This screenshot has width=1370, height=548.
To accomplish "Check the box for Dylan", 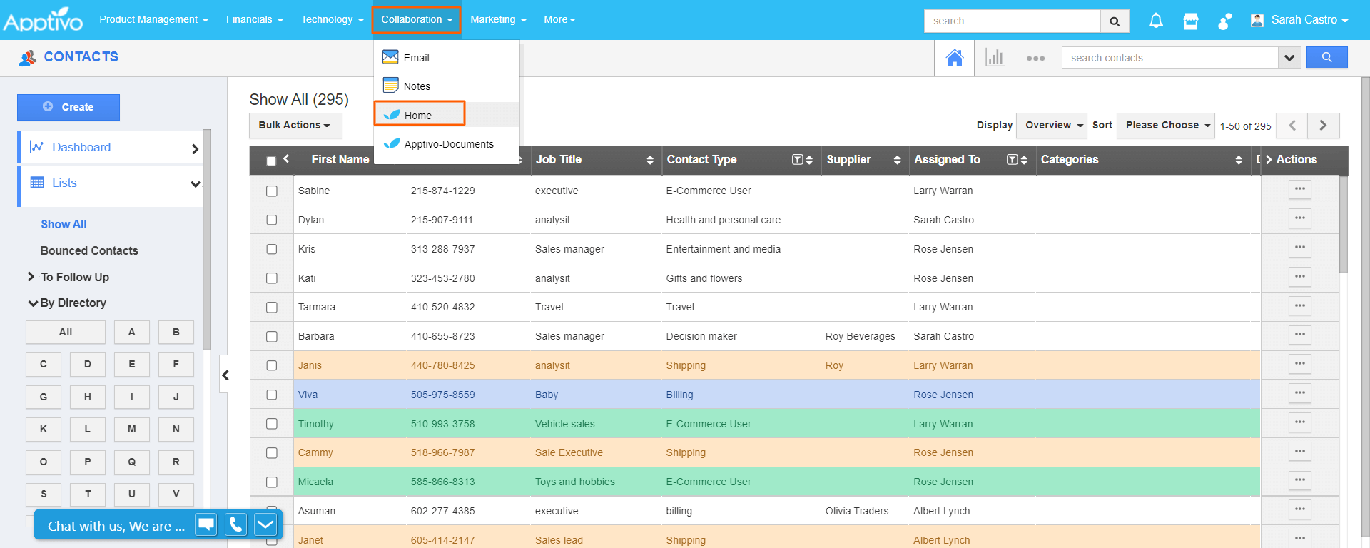I will pos(272,220).
